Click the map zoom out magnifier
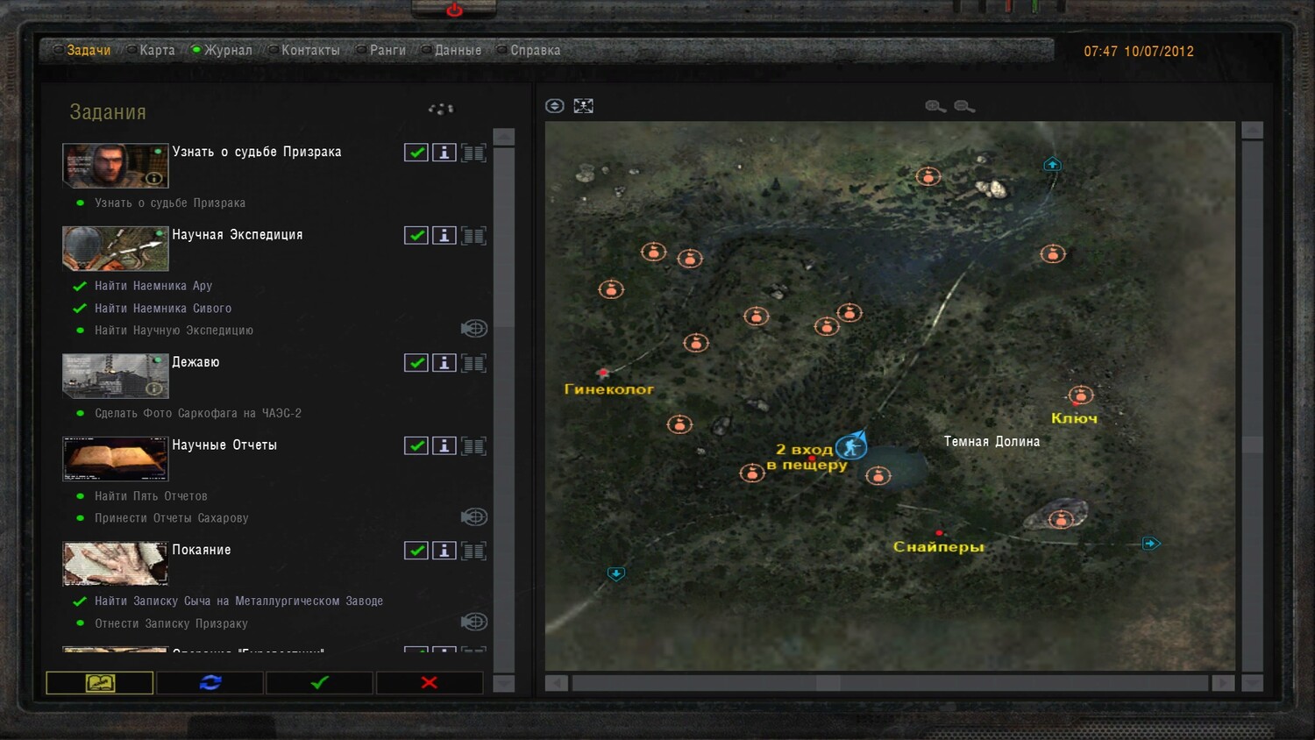1315x740 pixels. point(964,106)
